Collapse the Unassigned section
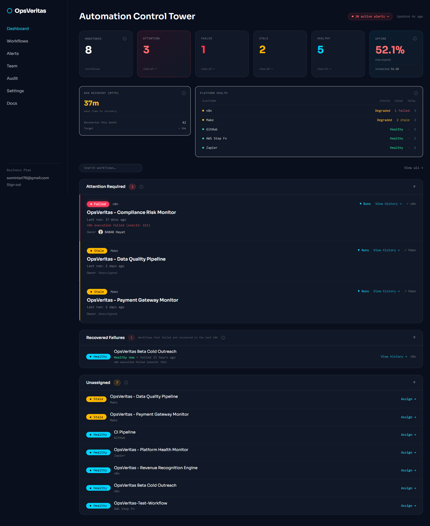This screenshot has height=526, width=430. click(414, 383)
